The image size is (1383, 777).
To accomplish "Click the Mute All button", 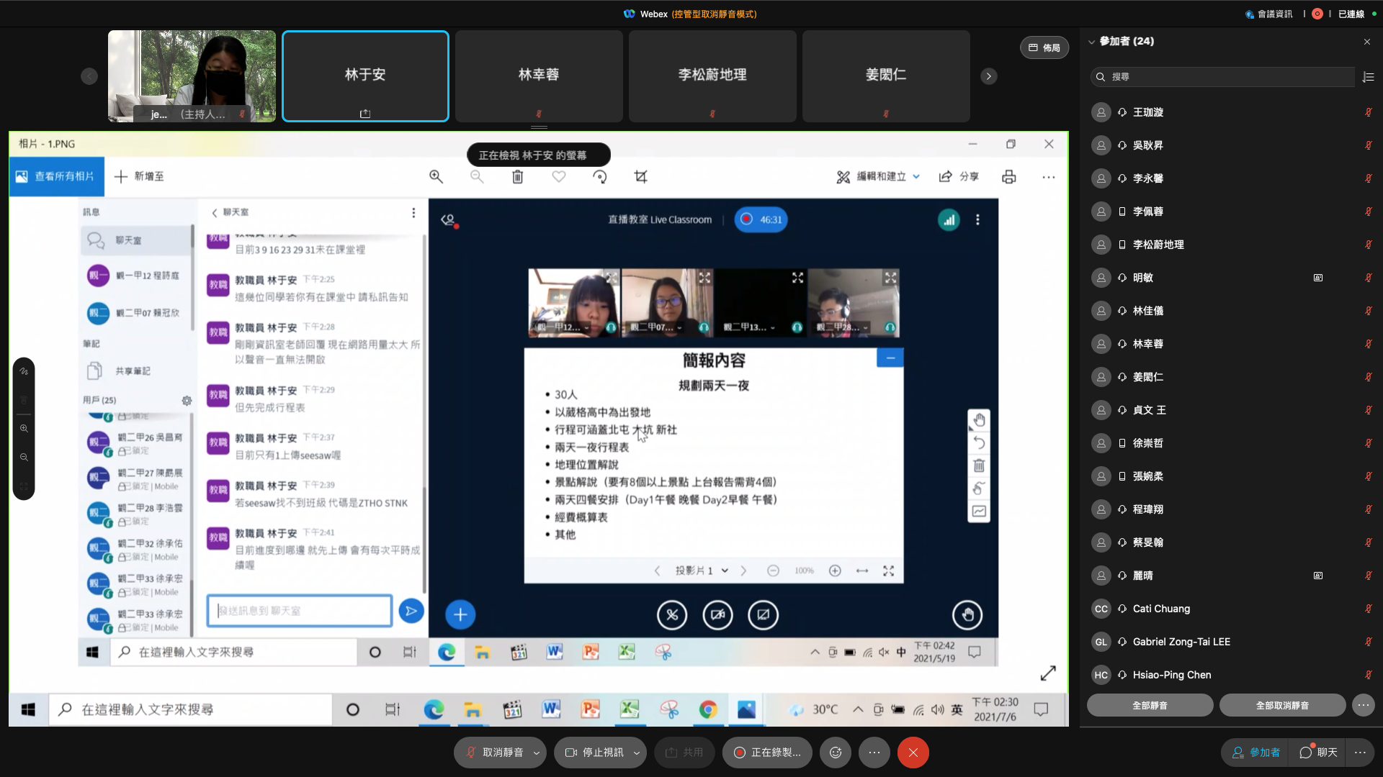I will [x=1150, y=706].
